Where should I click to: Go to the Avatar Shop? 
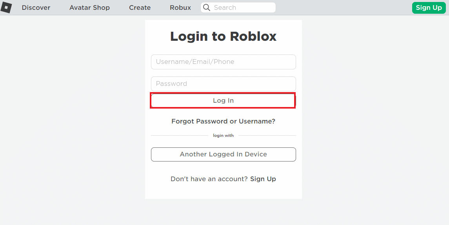coord(89,7)
